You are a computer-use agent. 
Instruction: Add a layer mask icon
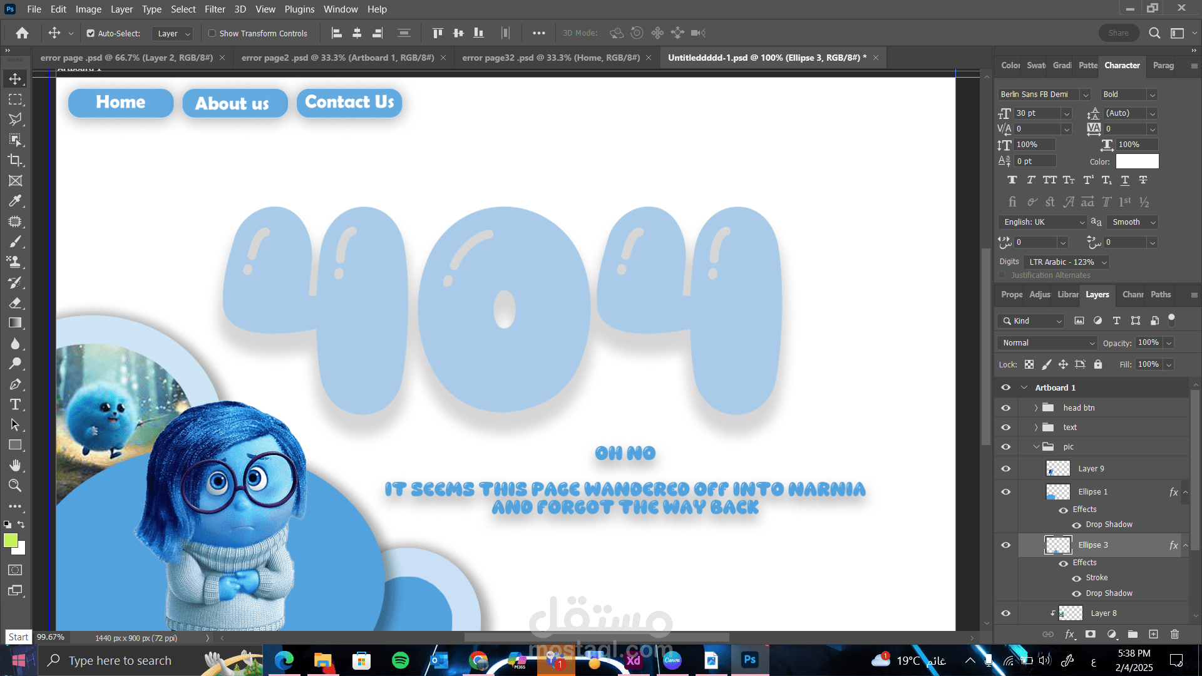pos(1091,634)
